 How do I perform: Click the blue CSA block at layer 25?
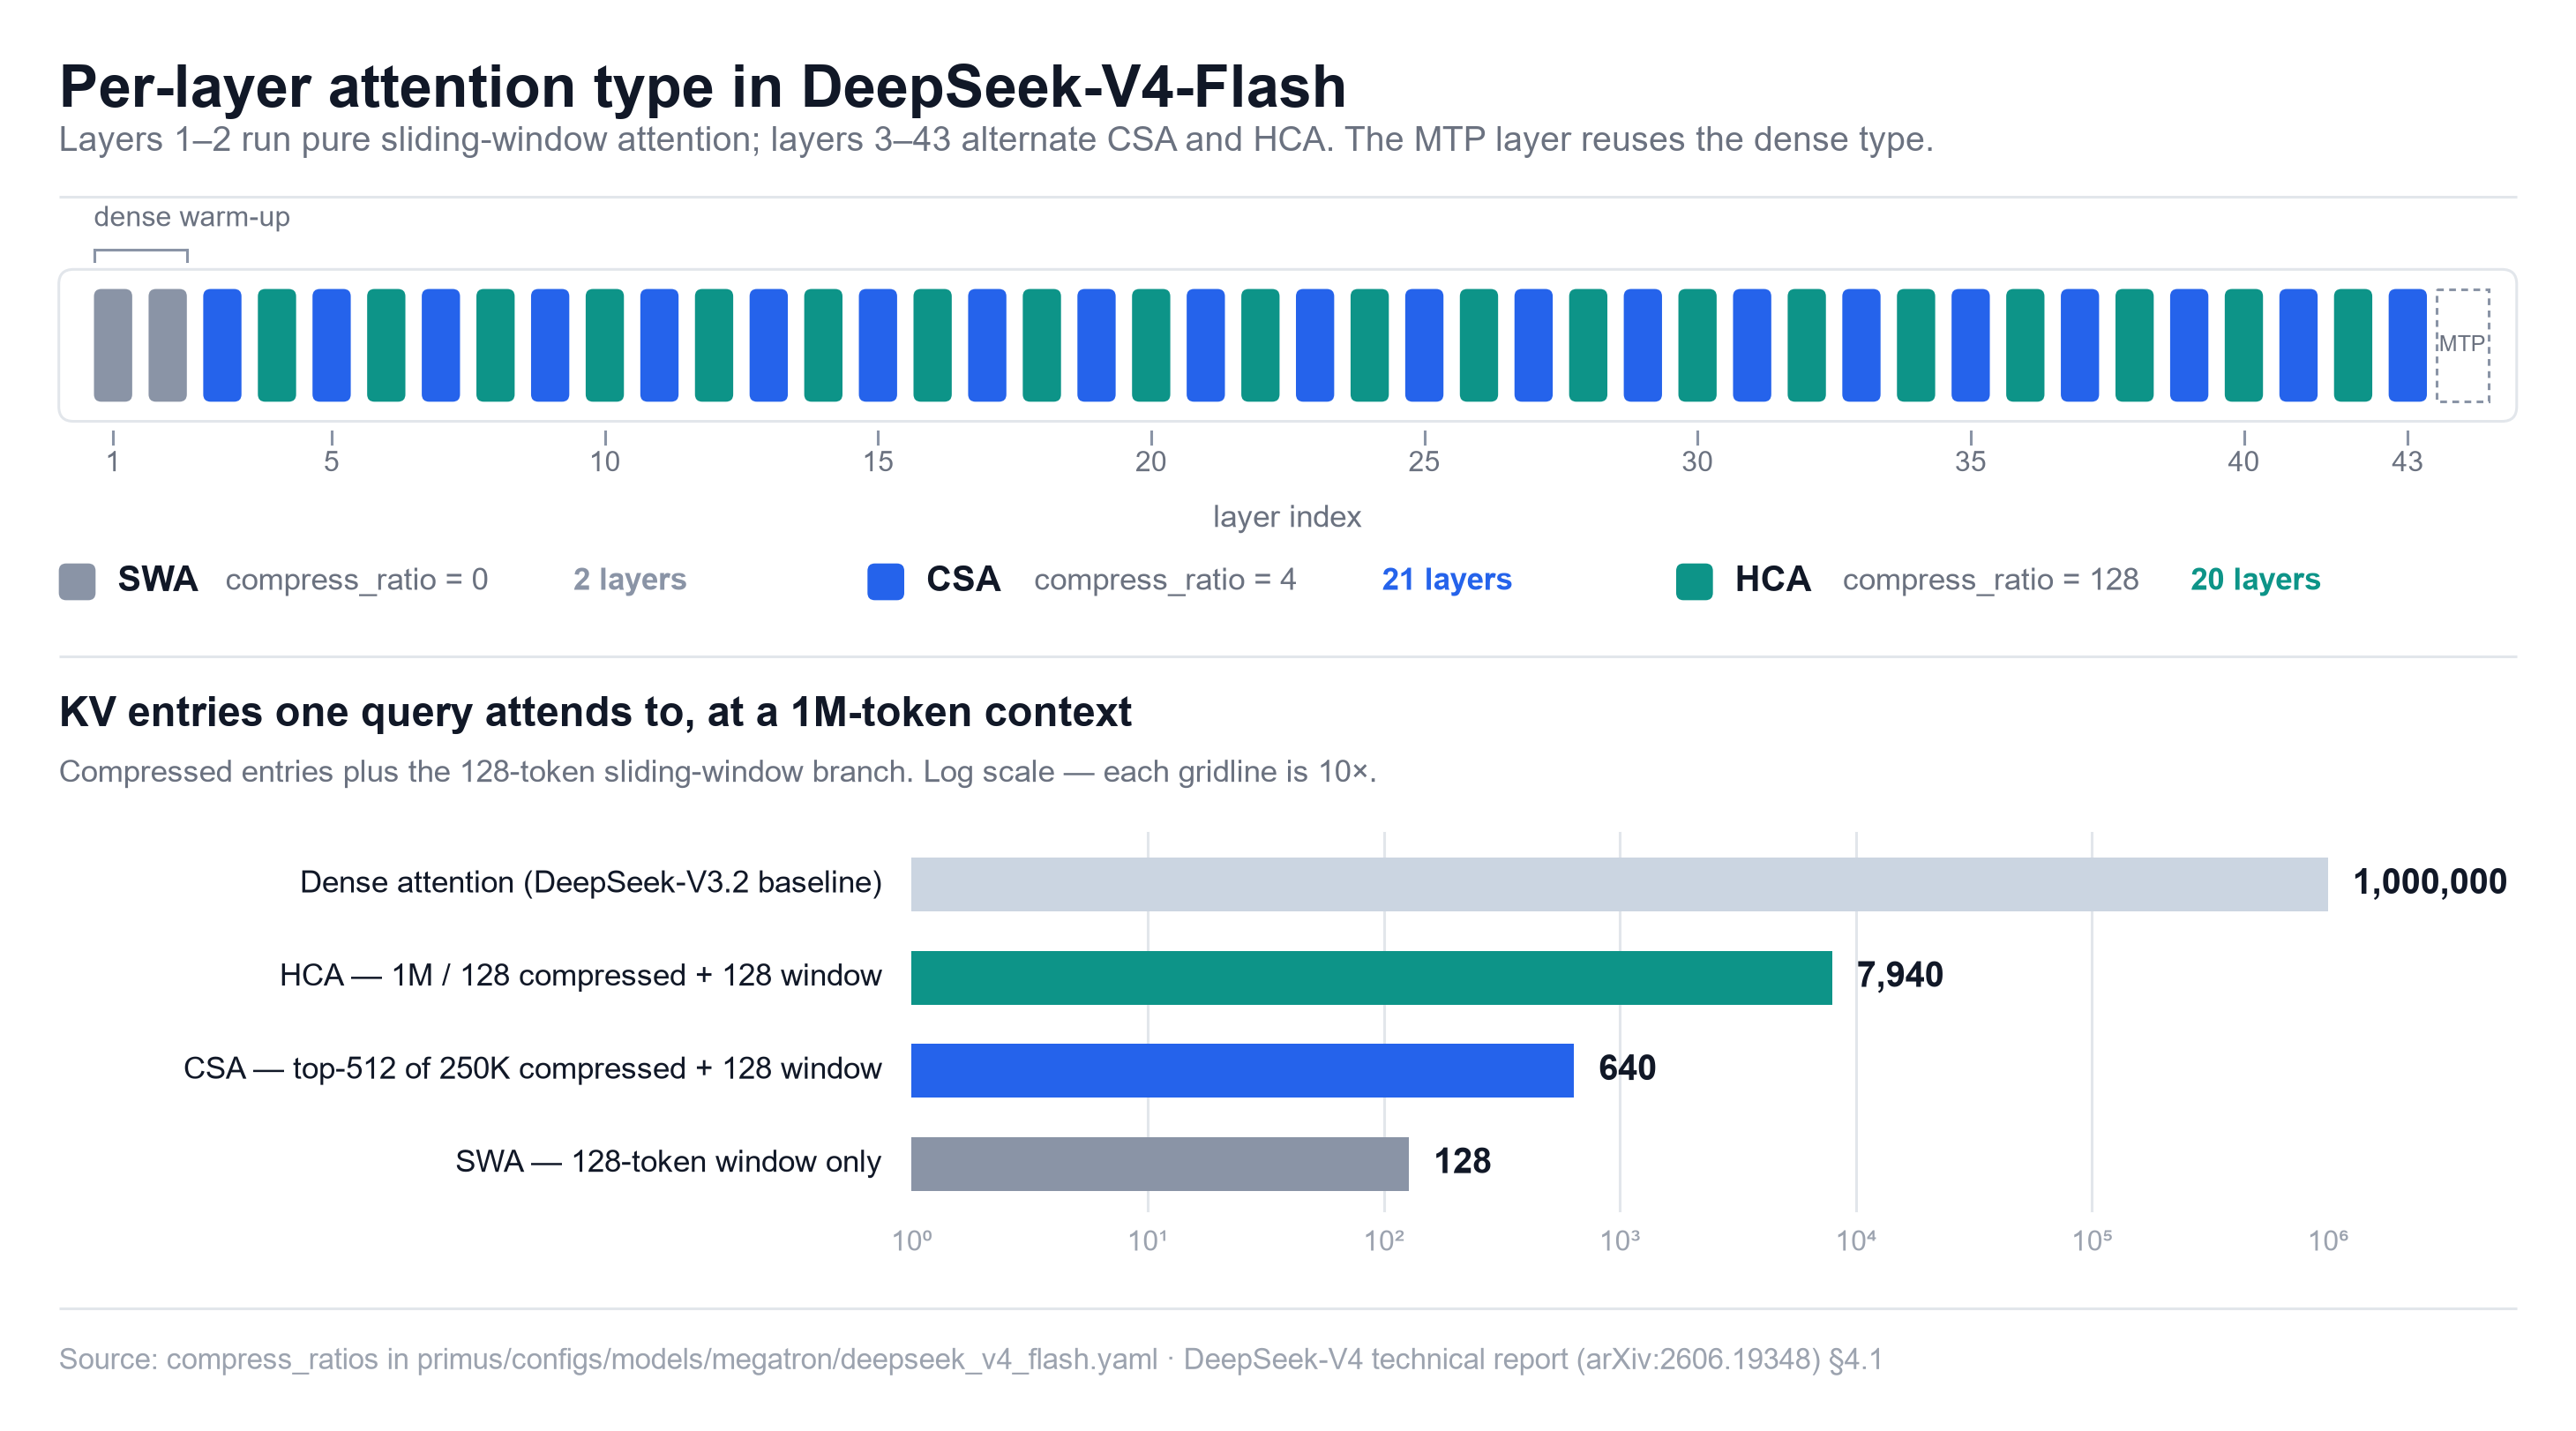(1424, 345)
